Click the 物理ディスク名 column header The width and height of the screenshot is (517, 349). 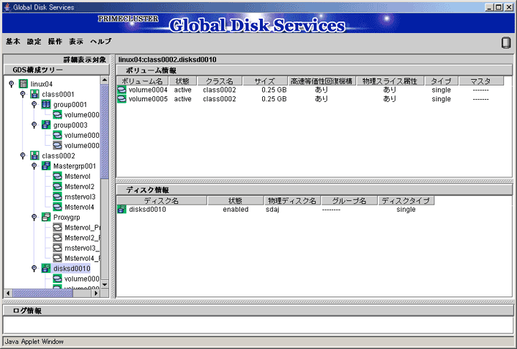pyautogui.click(x=292, y=200)
